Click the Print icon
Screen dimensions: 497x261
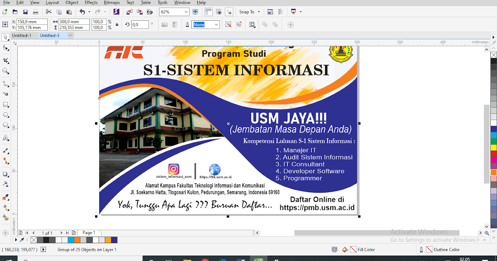click(36, 12)
